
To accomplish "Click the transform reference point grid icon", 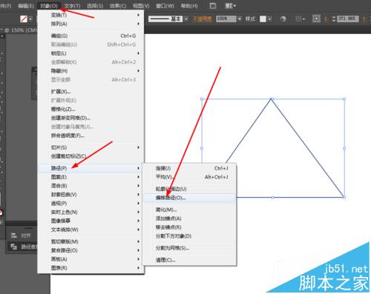I will click(316, 19).
